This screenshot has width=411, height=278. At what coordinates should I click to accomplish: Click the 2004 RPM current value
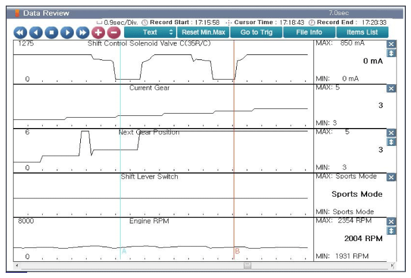363,238
